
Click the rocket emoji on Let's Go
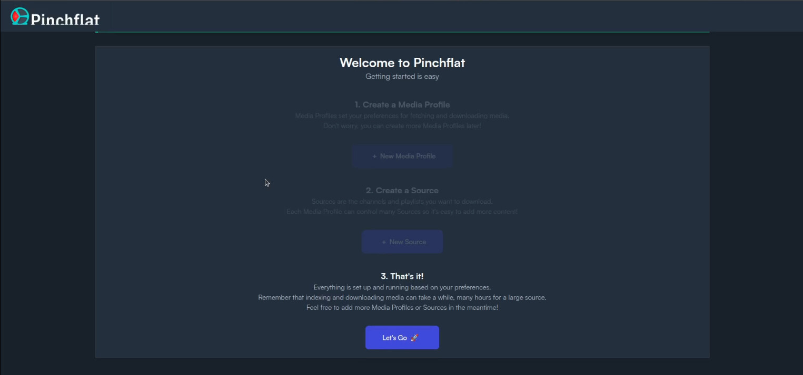(x=414, y=338)
